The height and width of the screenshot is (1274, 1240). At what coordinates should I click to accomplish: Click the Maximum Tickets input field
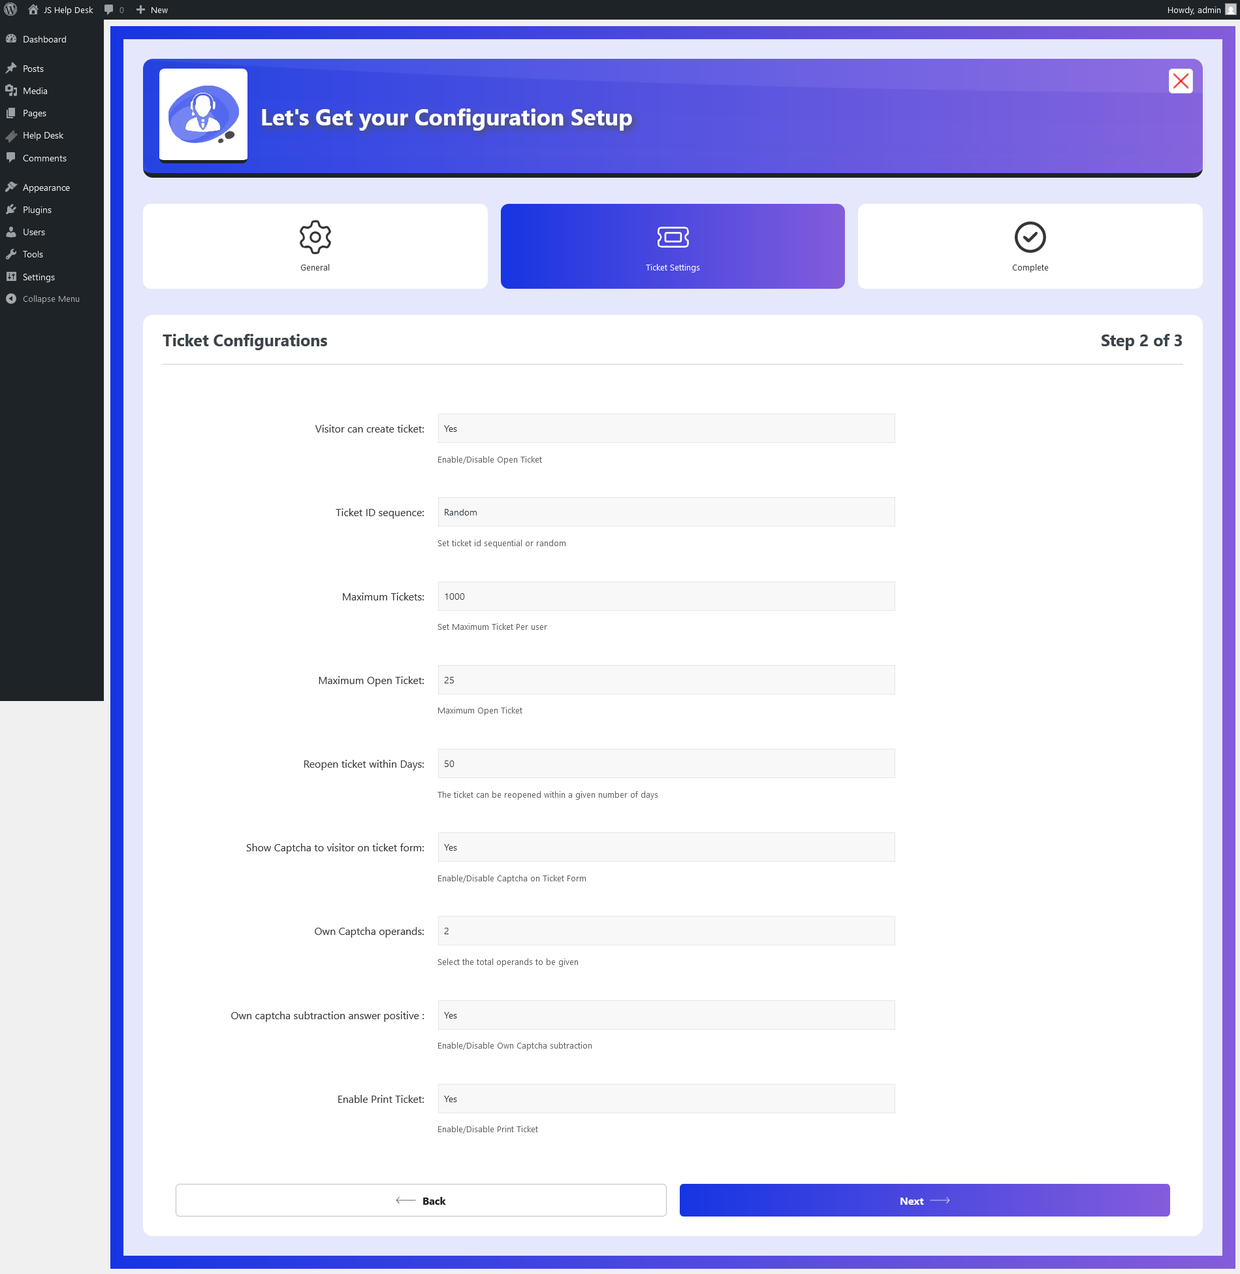(x=665, y=596)
